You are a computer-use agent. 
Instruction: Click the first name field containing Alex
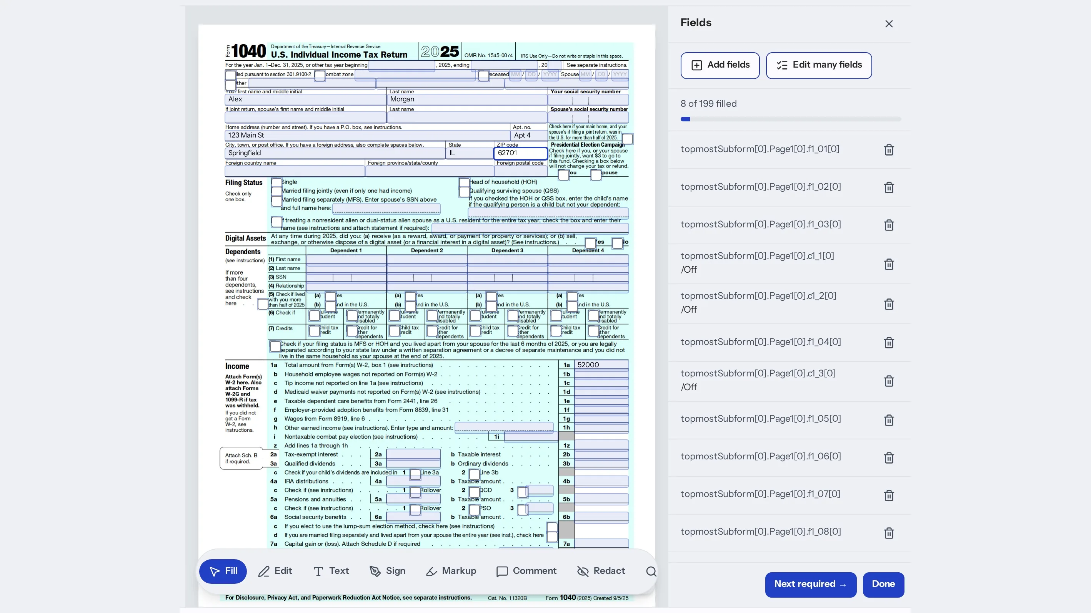coord(305,99)
